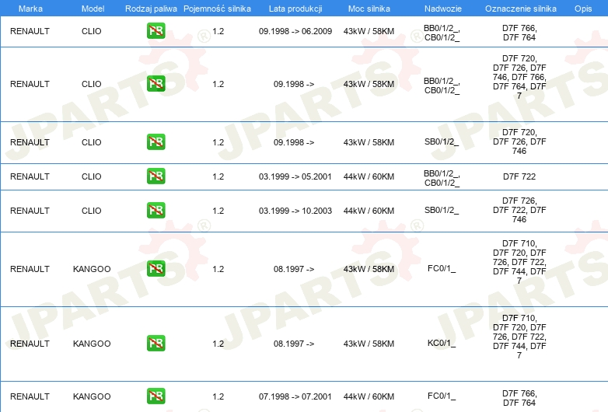The height and width of the screenshot is (412, 608).
Task: Click the 44kW / 60KM power for Kangoo
Action: 369,396
